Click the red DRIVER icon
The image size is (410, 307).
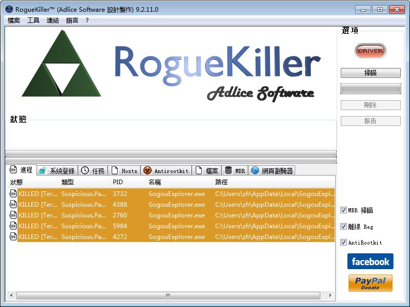370,51
